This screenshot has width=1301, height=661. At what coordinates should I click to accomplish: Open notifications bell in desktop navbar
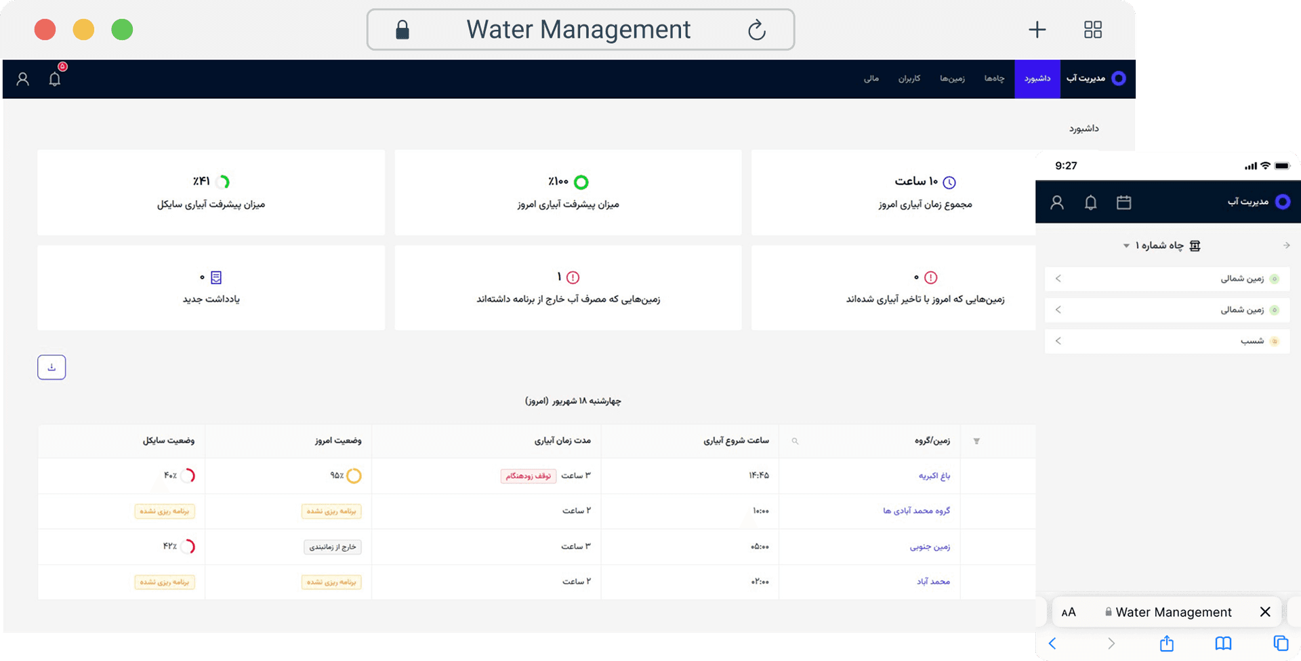[x=55, y=79]
